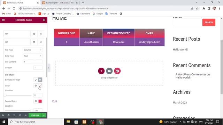Open the Gmail bookmark

tap(7, 14)
